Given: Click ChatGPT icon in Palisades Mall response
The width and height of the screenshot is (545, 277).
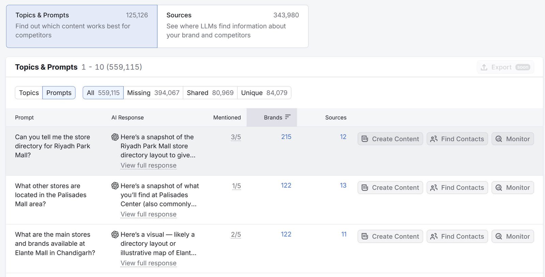Looking at the screenshot, I should click(115, 186).
